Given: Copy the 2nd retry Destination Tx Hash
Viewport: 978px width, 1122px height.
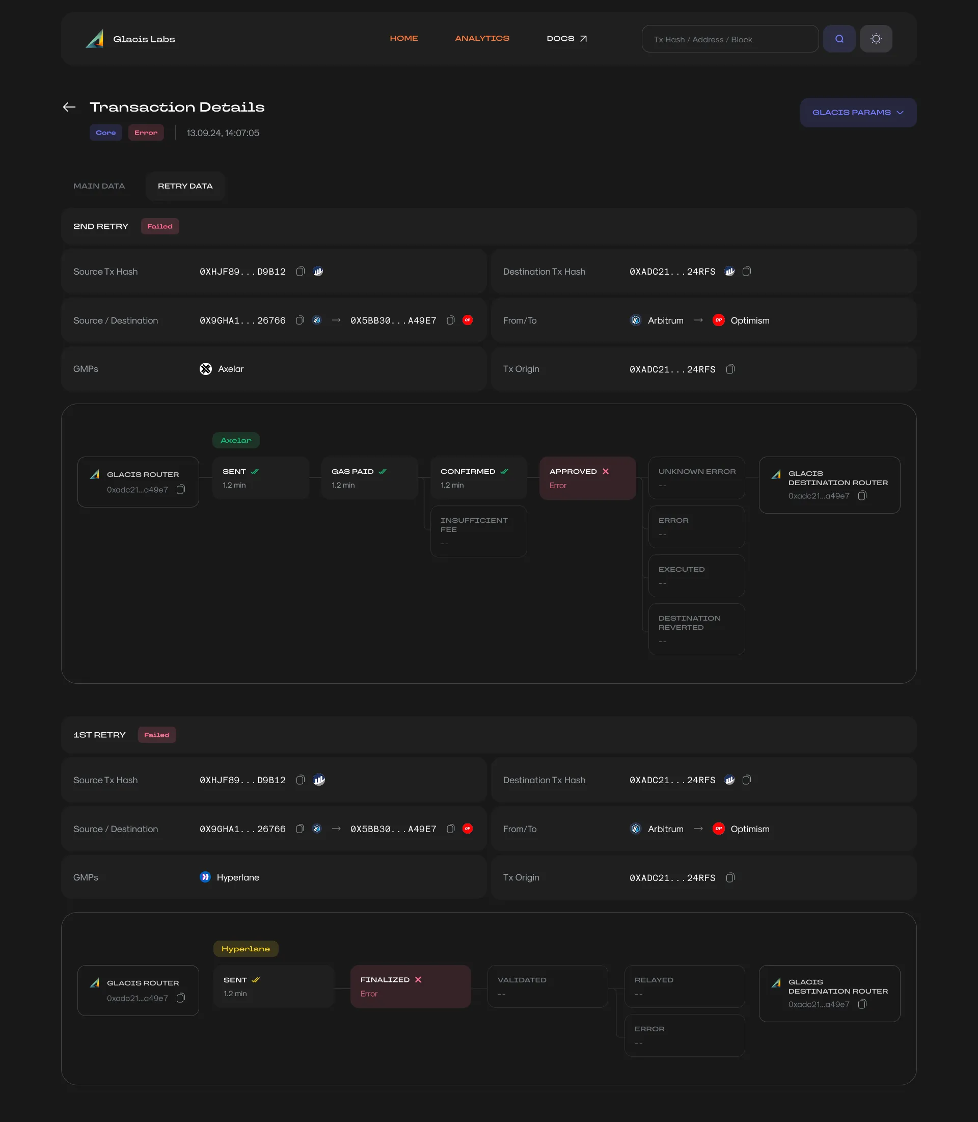Looking at the screenshot, I should (747, 272).
